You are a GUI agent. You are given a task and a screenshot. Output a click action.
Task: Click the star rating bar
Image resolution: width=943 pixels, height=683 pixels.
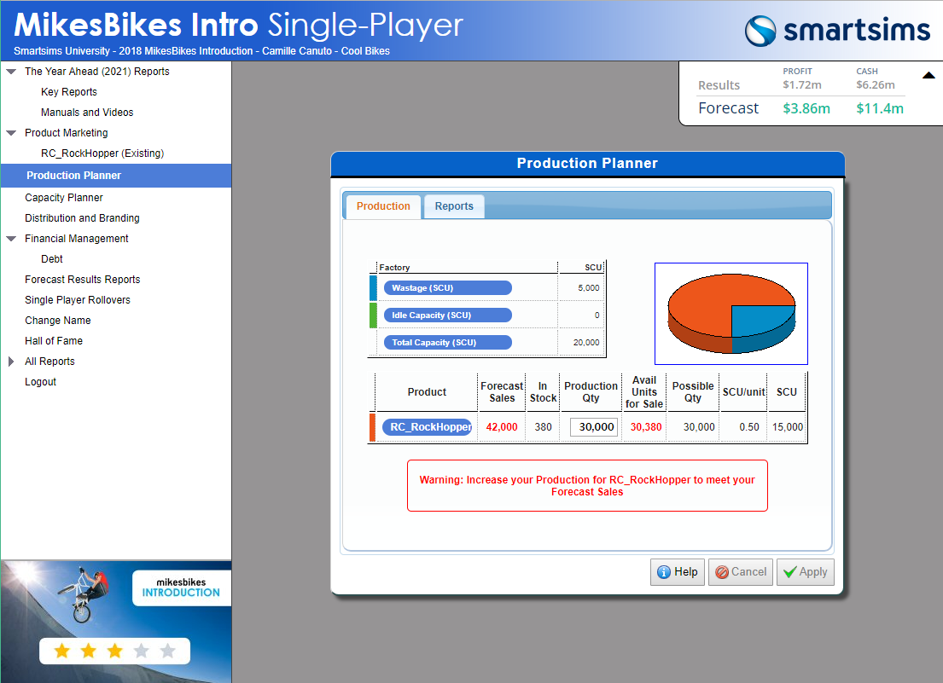[x=114, y=651]
